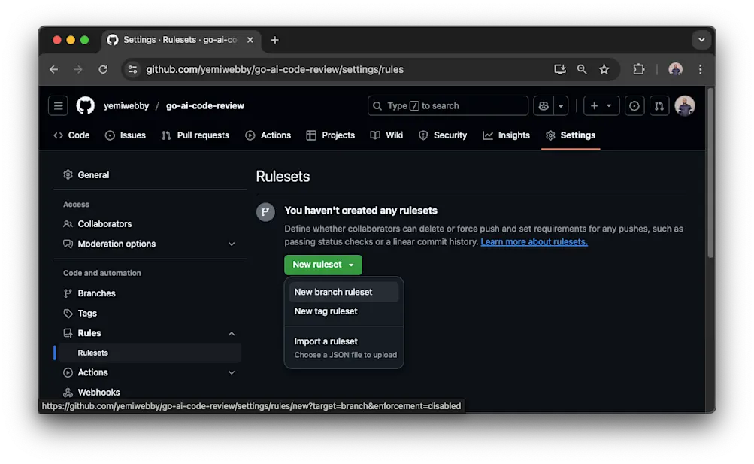Open Collaborators under Access
The image size is (754, 464).
(104, 223)
